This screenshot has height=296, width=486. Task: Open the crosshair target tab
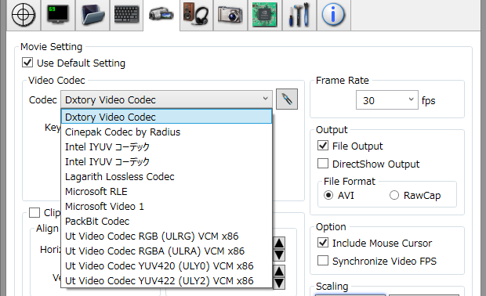[x=24, y=15]
